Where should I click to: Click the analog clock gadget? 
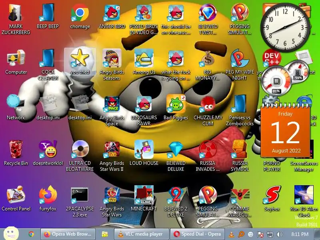285,27
